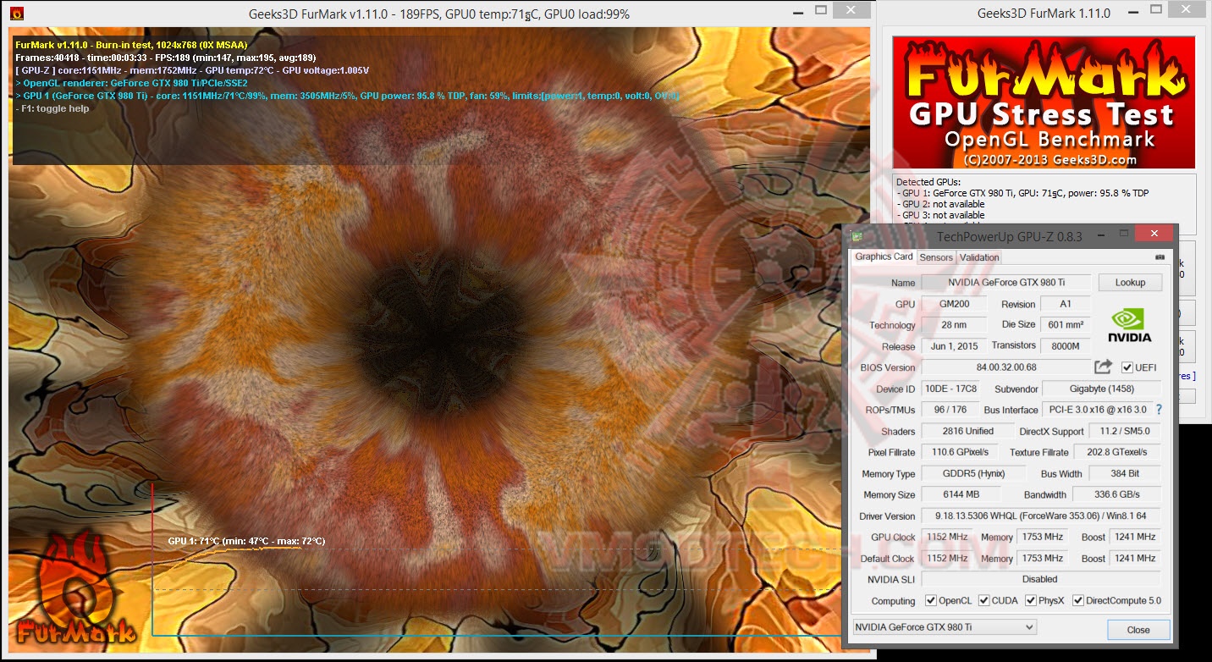Click the 'GPU 1: 71°C (min: 47°C - max: 72°C)' graph label
The image size is (1212, 662).
(x=246, y=541)
